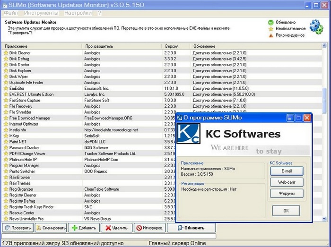Open the Настройки menu
The height and width of the screenshot is (247, 331).
tap(78, 13)
